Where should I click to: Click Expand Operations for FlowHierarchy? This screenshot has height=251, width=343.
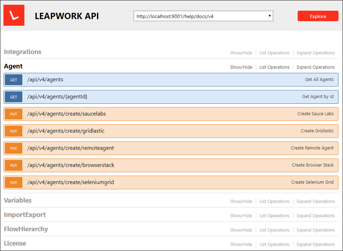click(316, 230)
